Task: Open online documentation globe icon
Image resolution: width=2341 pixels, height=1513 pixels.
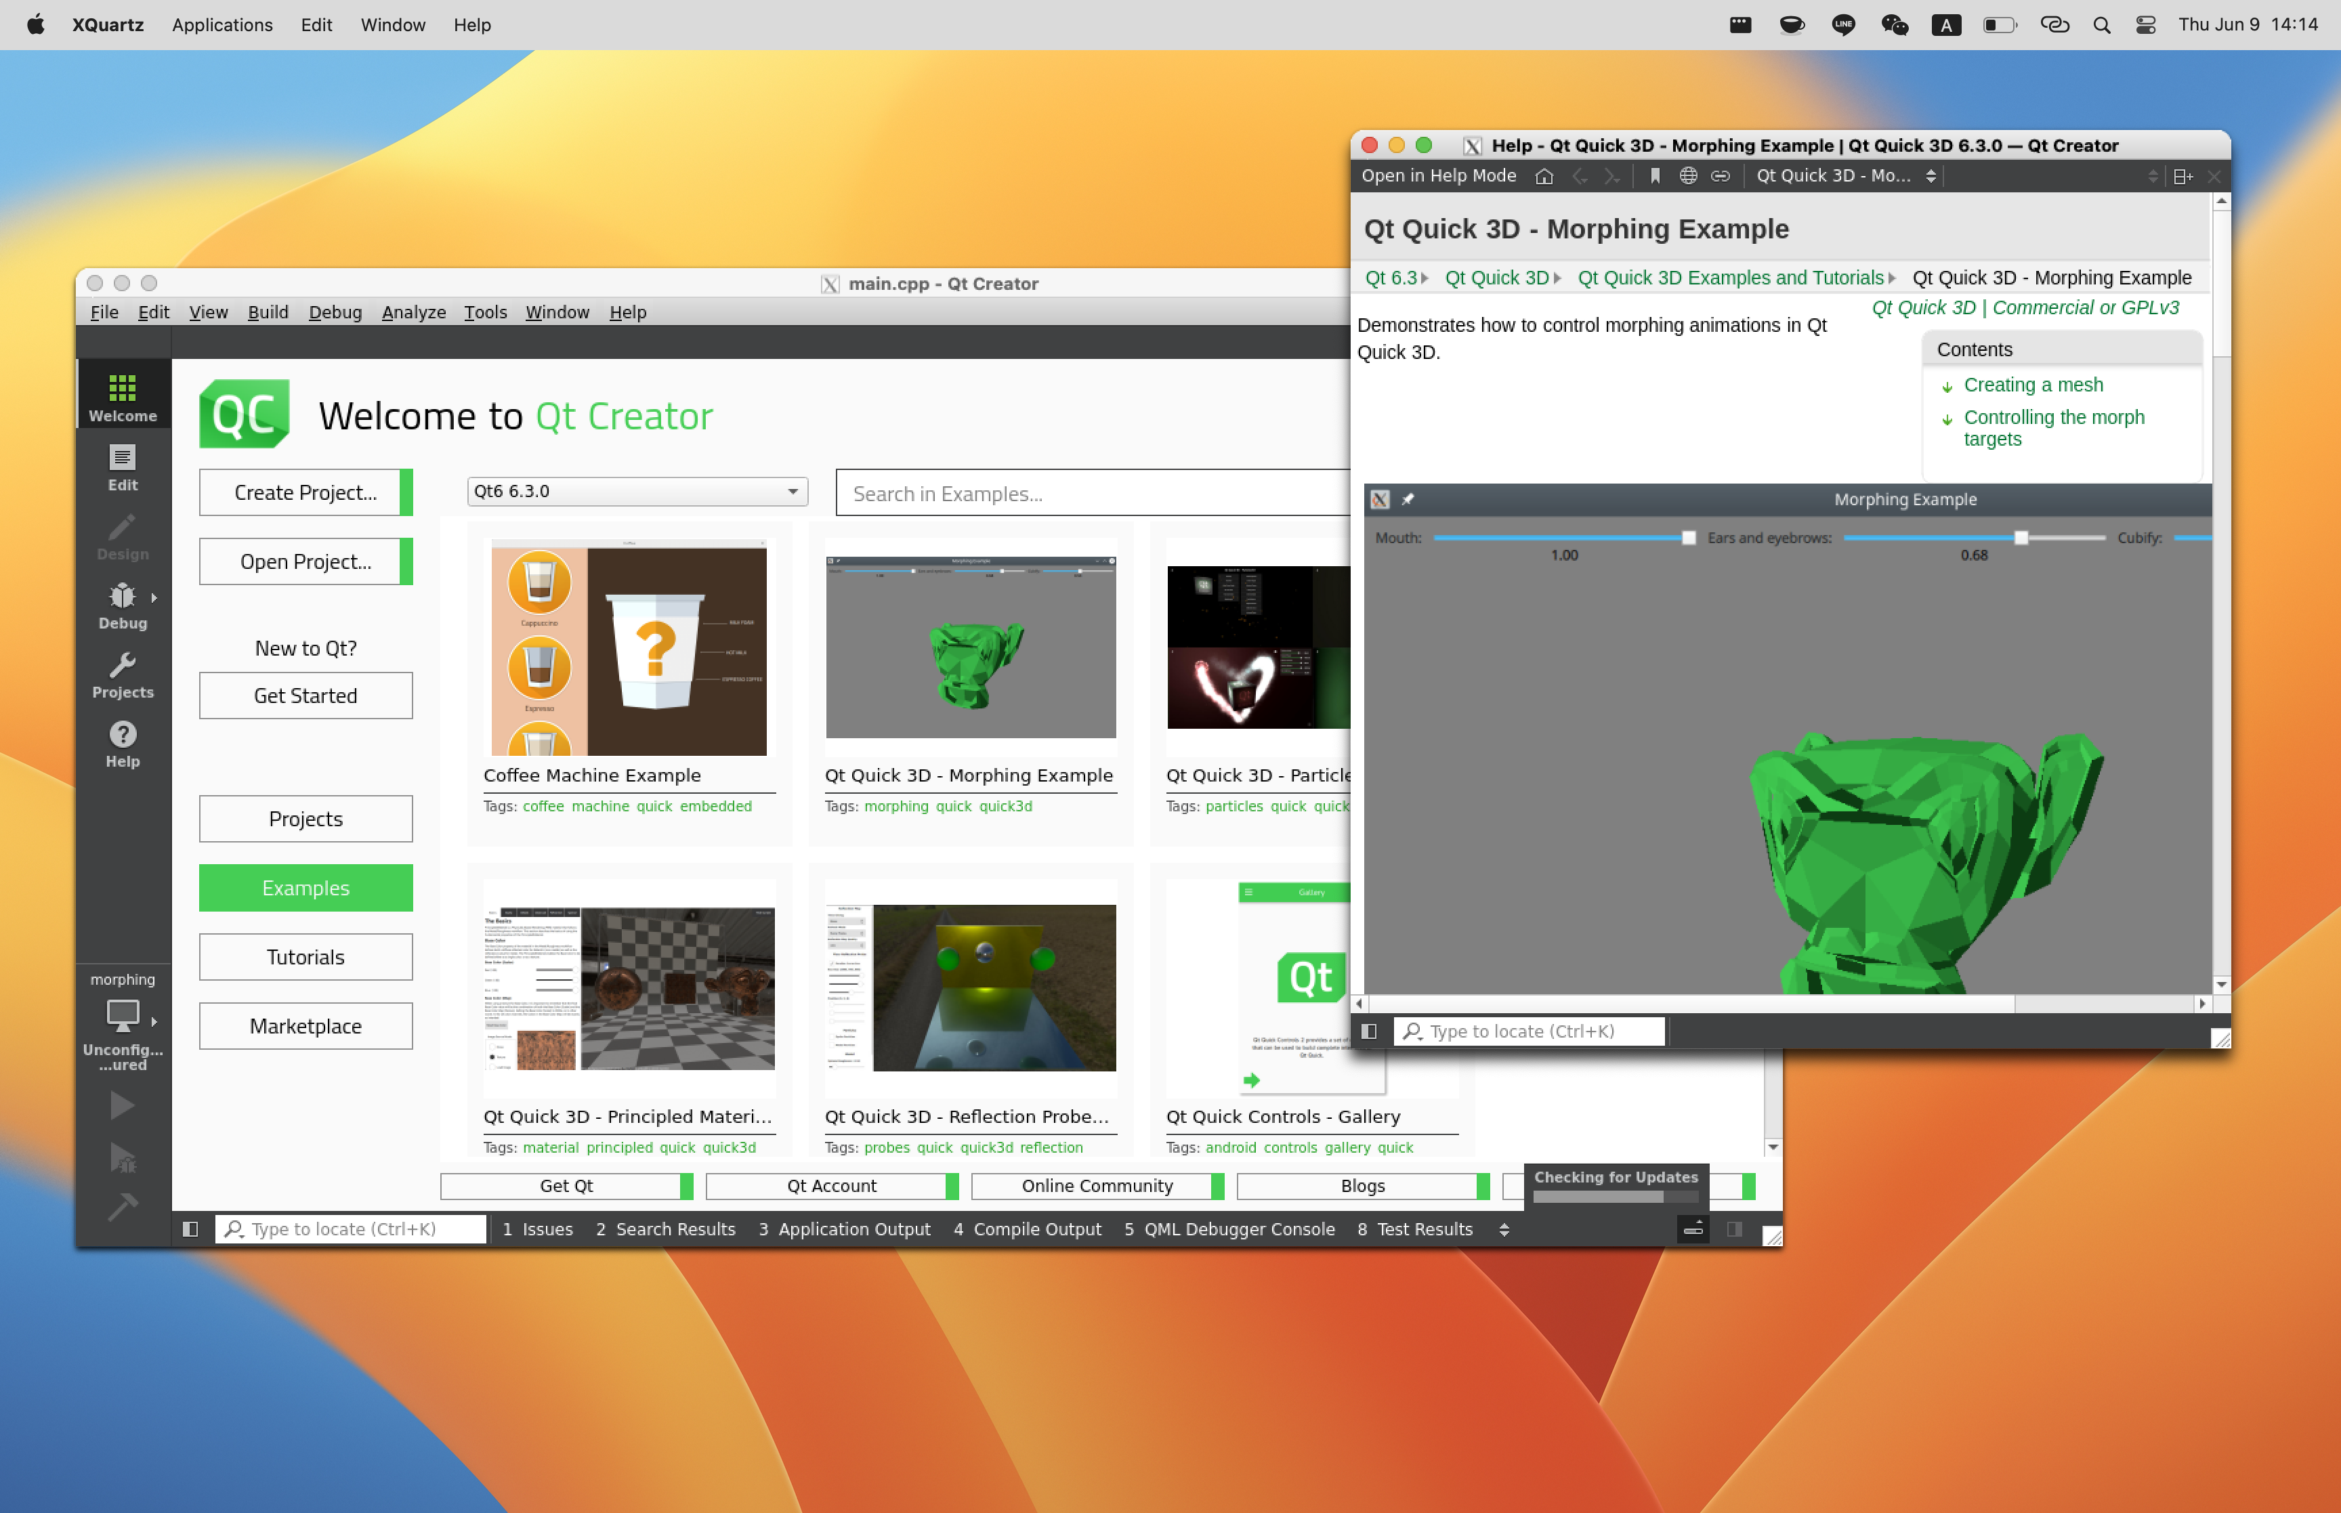Action: pos(1688,176)
